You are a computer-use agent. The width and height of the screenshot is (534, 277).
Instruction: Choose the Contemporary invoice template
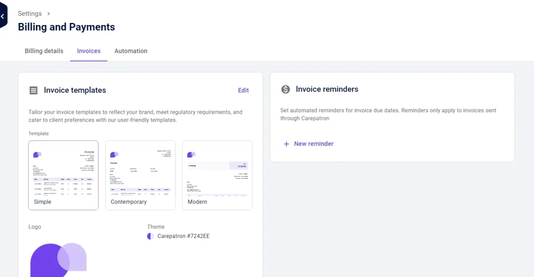pos(140,175)
